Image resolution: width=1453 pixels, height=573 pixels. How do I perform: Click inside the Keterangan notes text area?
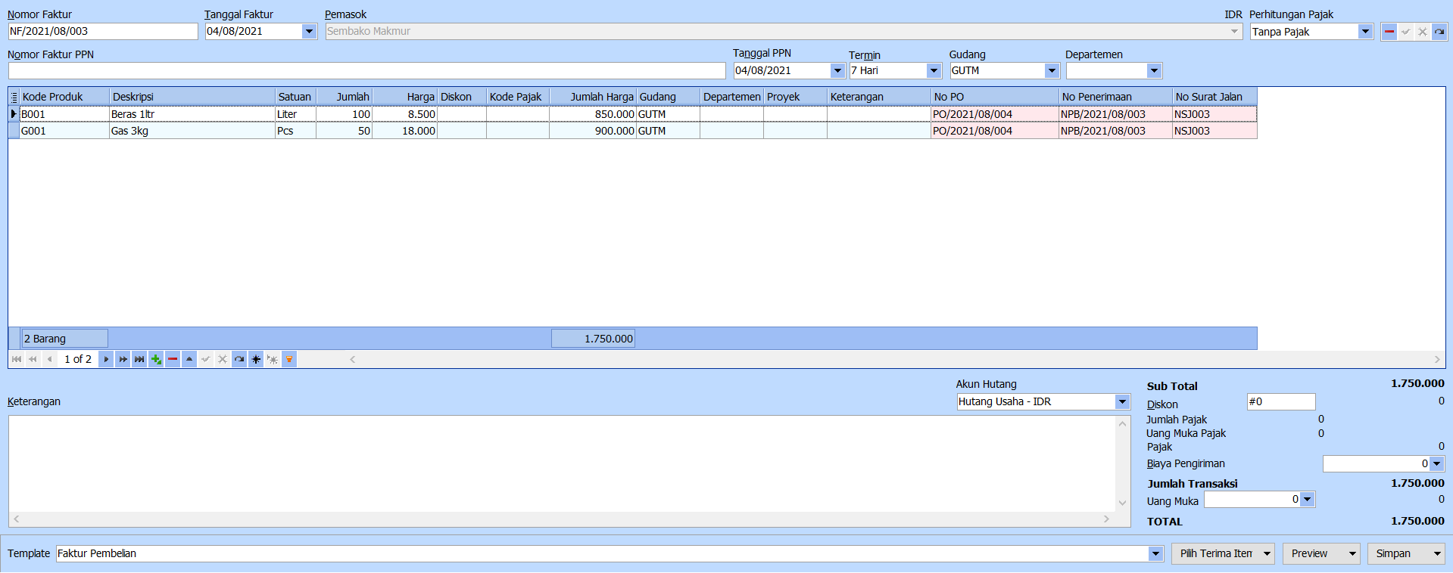click(562, 463)
